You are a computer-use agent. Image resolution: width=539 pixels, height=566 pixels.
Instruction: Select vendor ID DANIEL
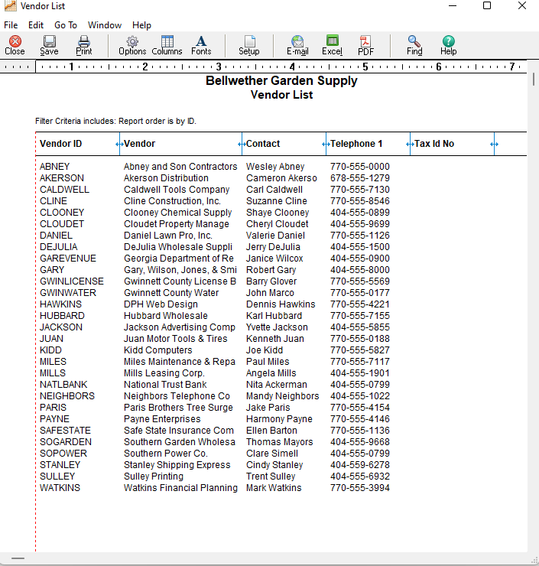56,236
